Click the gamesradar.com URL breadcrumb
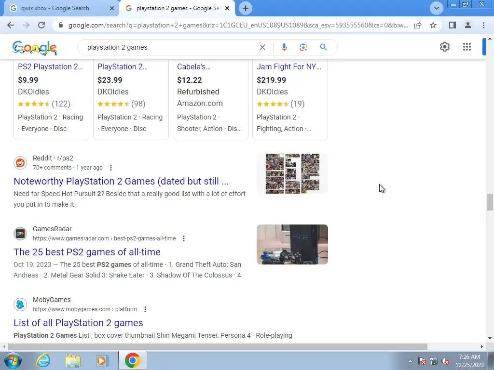This screenshot has height=370, width=494. [104, 238]
